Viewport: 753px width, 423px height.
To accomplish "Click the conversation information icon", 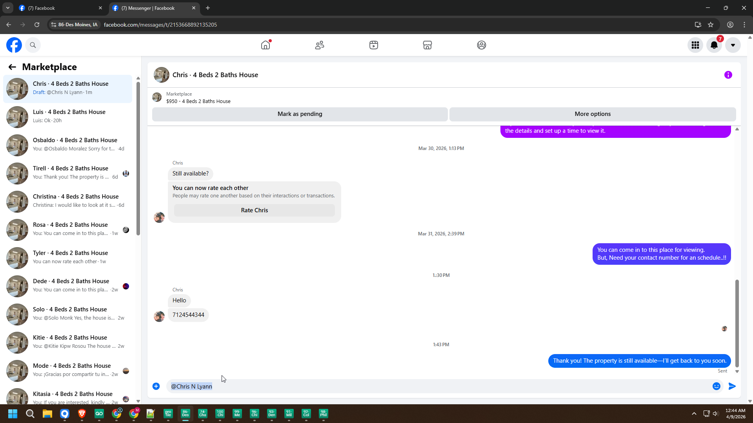I will point(728,75).
